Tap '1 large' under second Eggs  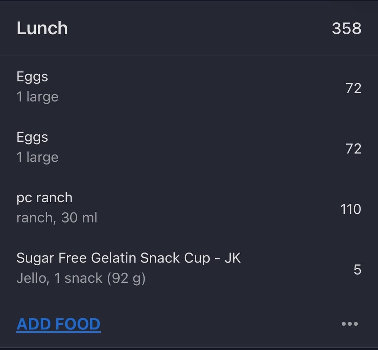[x=37, y=157]
